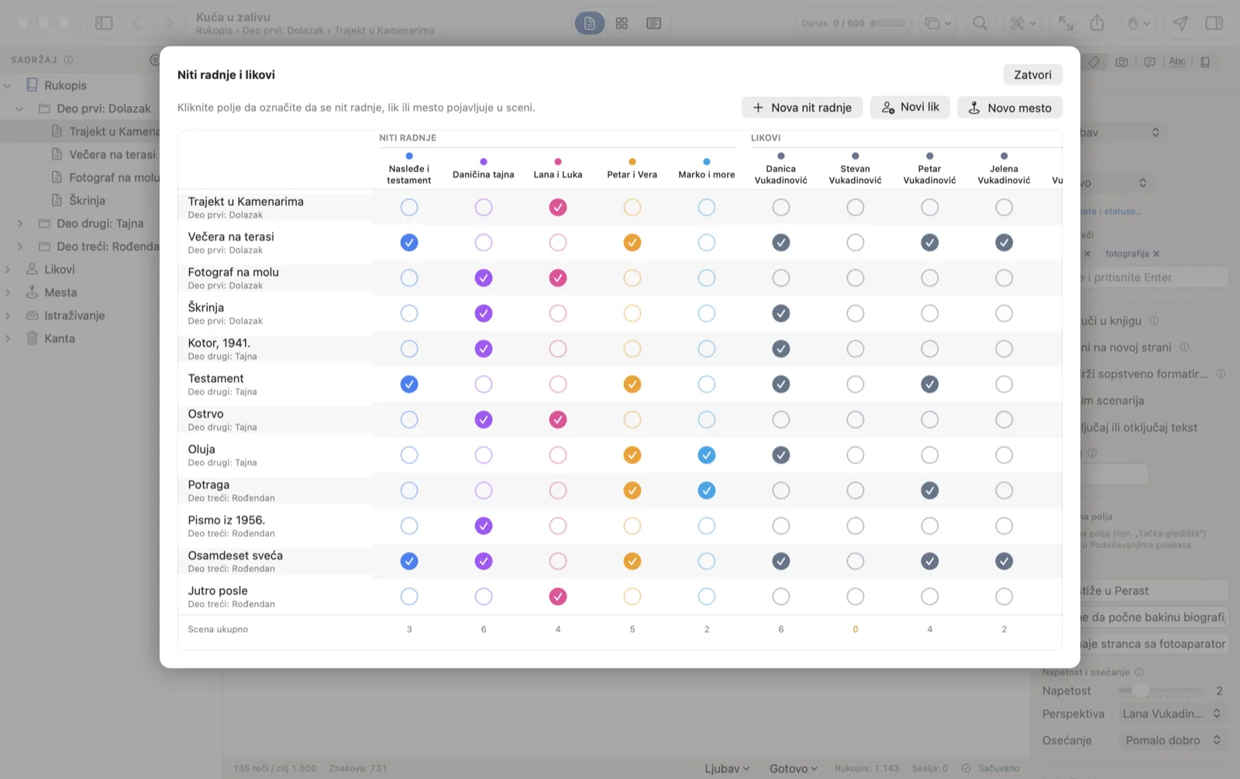Switch to corkboard grid view icon
Screen dimensions: 1240x779
(622, 23)
